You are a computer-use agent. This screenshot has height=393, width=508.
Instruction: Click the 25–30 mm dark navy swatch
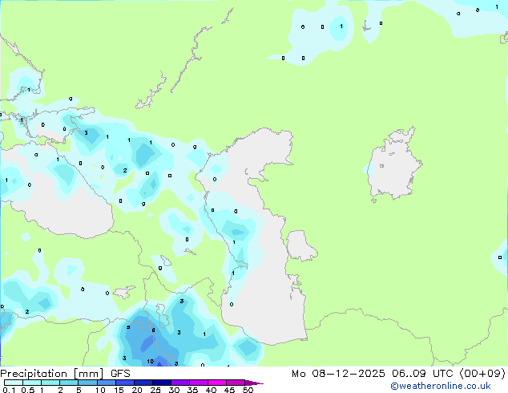(x=162, y=383)
